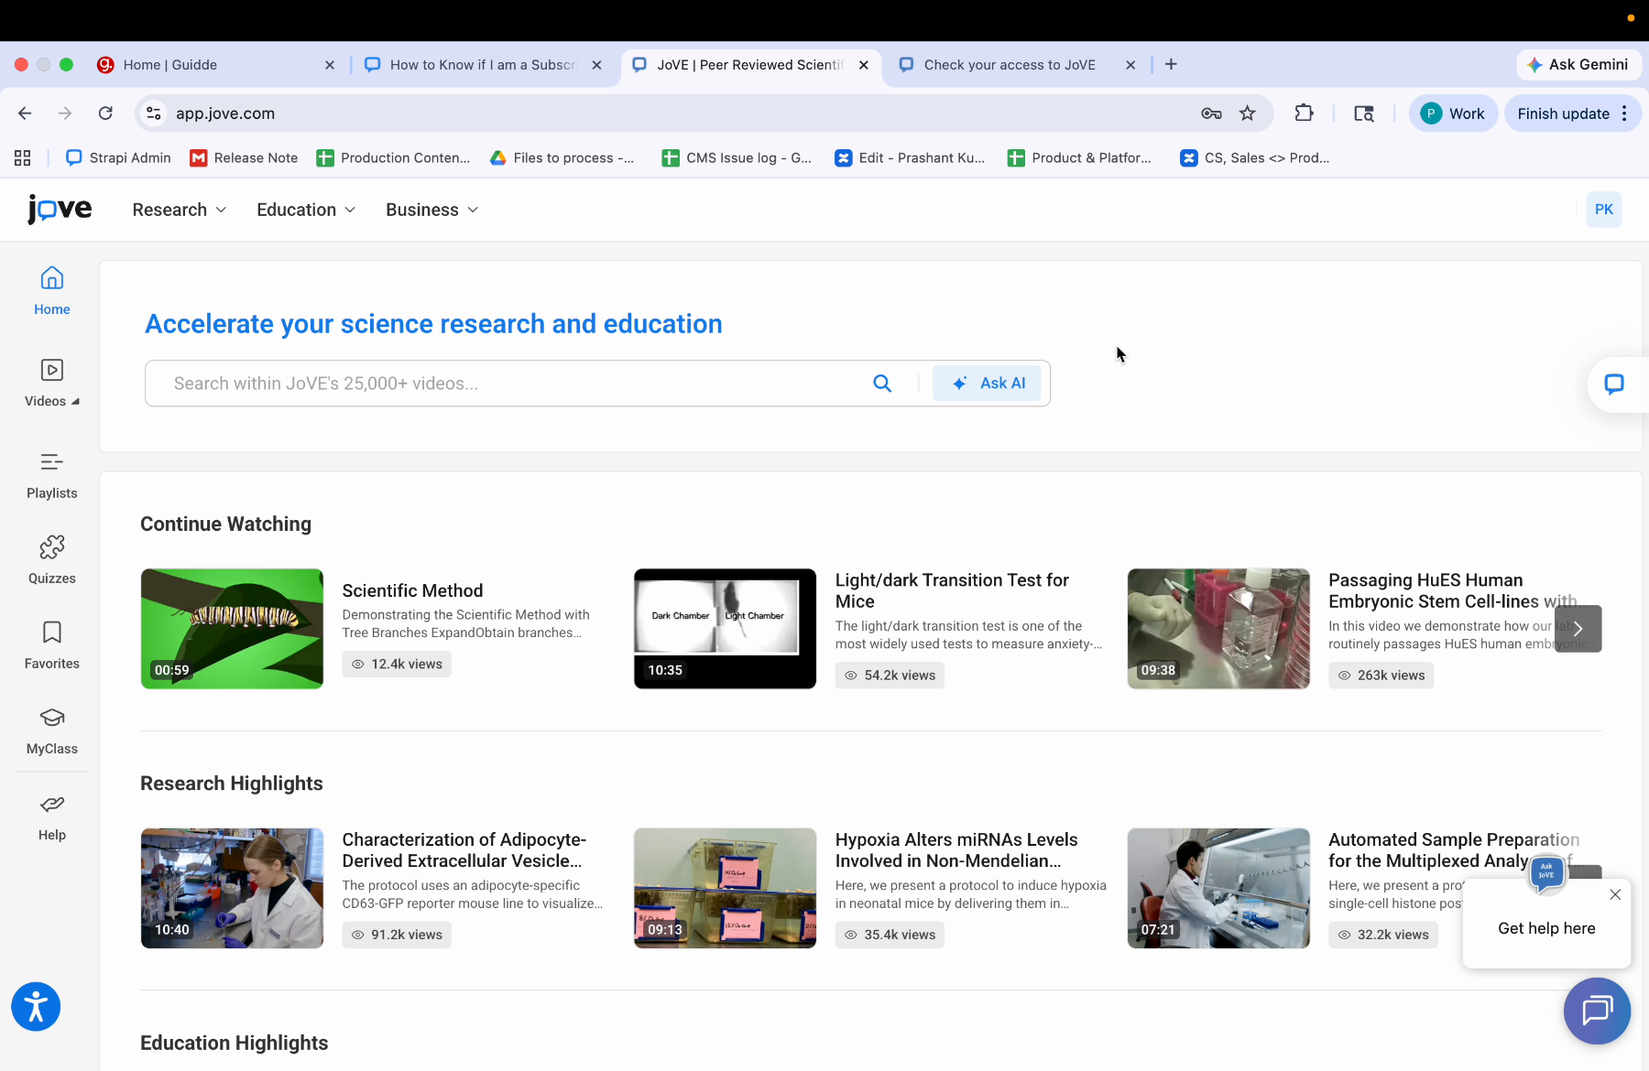Click the Help handshake icon
Image resolution: width=1649 pixels, height=1071 pixels.
[x=52, y=806]
